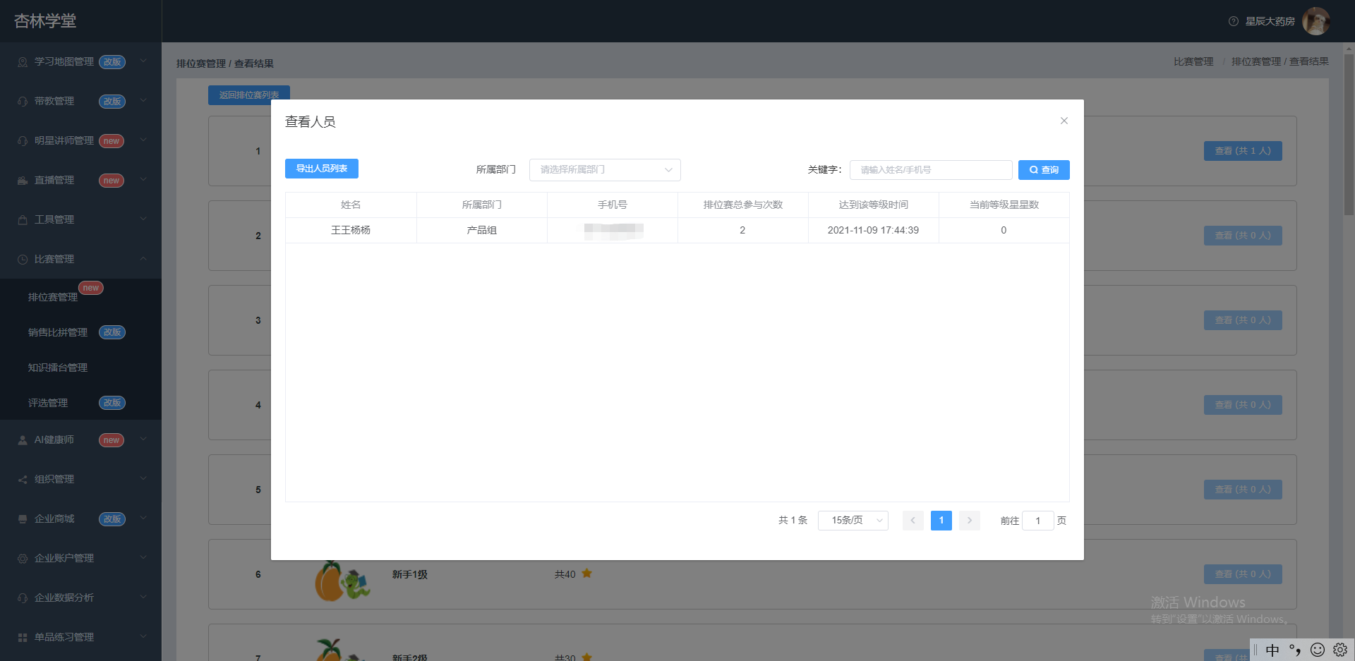Click the 单品练习管理 grid icon
This screenshot has height=661, width=1355.
click(x=23, y=638)
